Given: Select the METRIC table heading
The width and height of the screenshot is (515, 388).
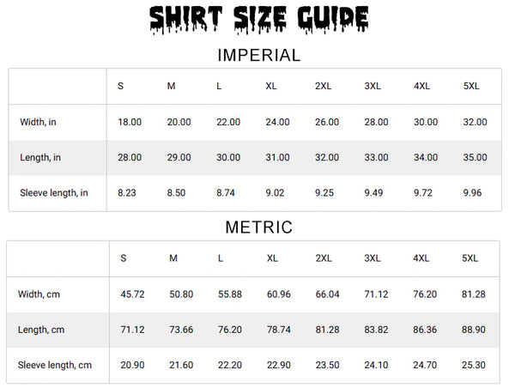Looking at the screenshot, I should tap(258, 227).
